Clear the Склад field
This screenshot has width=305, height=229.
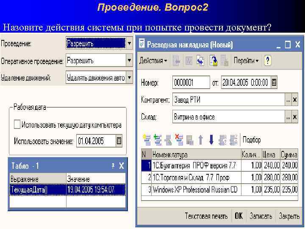(295, 117)
